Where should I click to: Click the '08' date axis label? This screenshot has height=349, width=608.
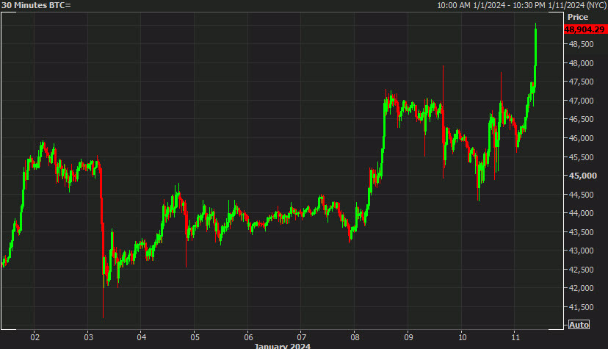tap(355, 337)
